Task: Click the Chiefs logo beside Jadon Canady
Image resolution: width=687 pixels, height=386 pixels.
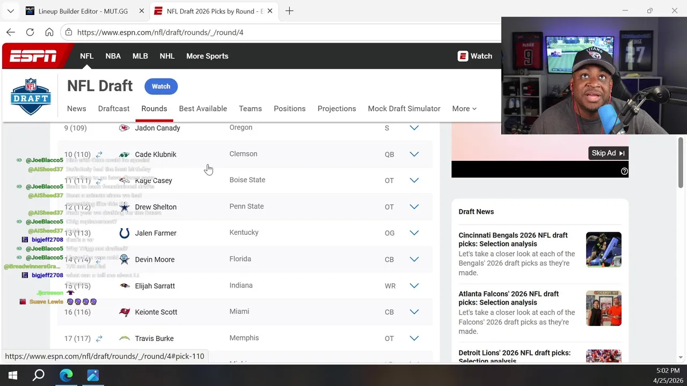Action: [124, 128]
